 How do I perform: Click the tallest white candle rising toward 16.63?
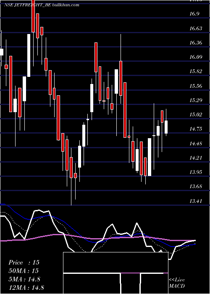pos(29,55)
